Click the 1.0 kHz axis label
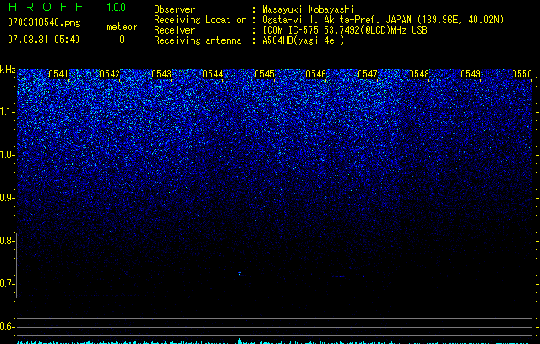Viewport: 540px width, 344px height. 7,155
